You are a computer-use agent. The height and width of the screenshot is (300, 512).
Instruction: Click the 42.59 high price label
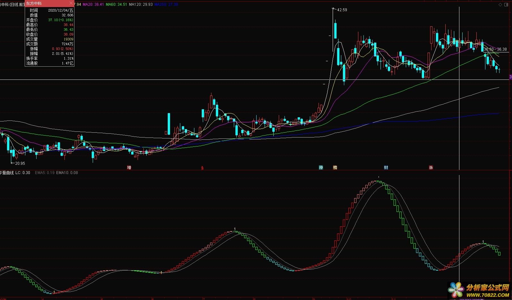pos(342,10)
